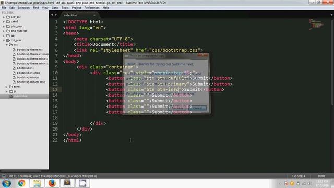334x188 pixels.
Task: Open the Preferences menu
Action: 92,8
